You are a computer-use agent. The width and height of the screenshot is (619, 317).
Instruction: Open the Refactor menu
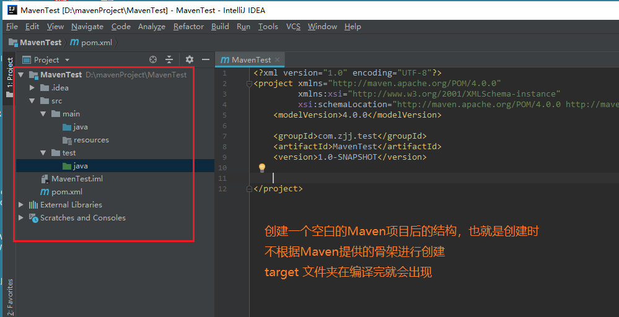(188, 27)
